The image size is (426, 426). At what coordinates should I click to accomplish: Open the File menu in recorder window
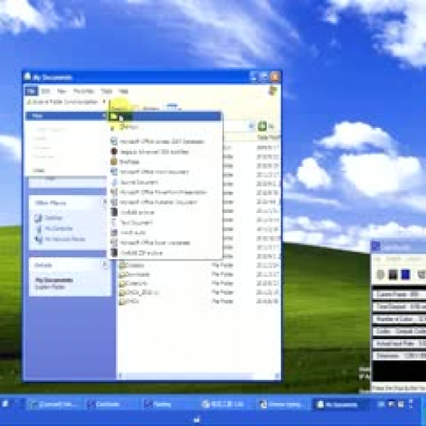point(377,259)
